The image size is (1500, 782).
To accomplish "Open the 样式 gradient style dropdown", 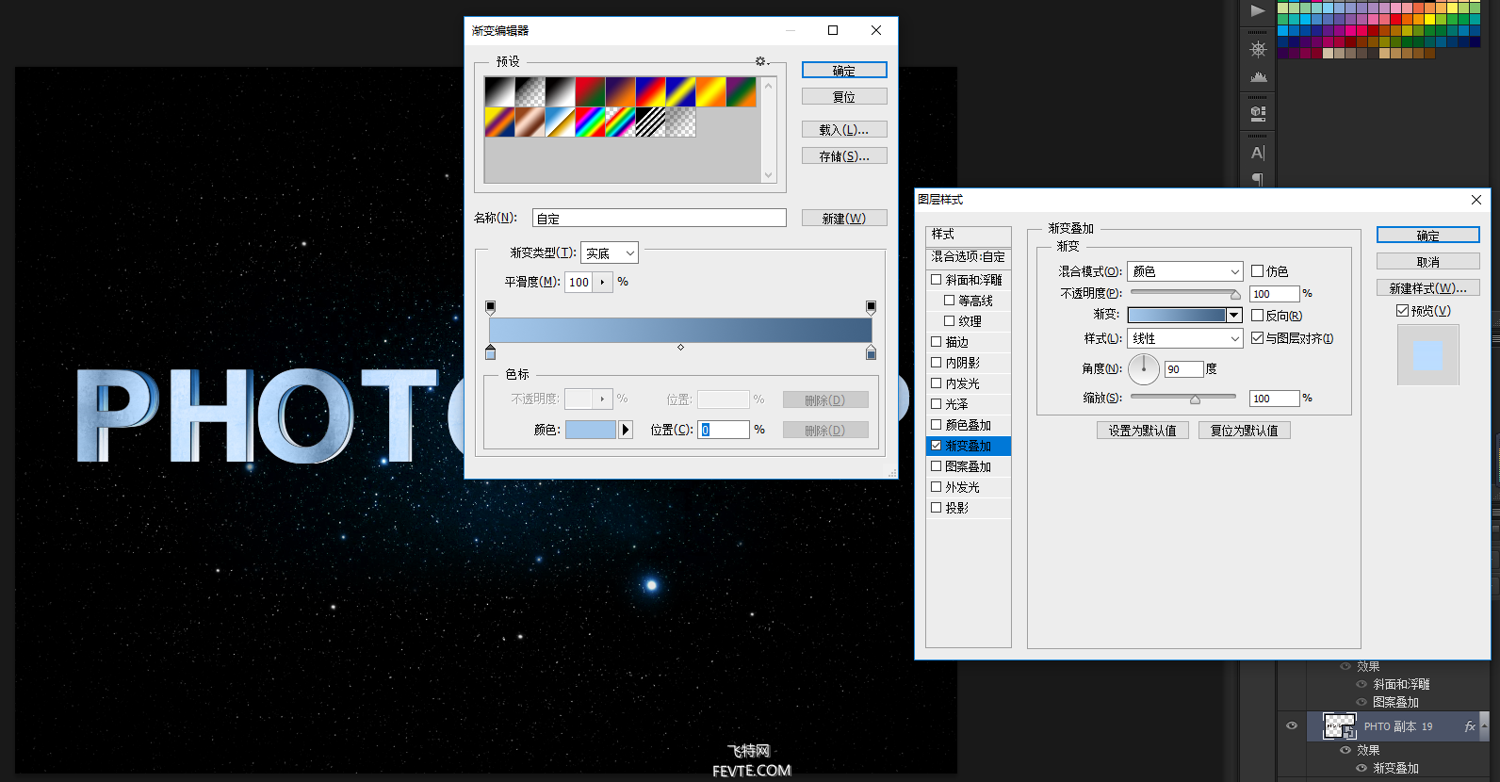I will tap(1185, 338).
